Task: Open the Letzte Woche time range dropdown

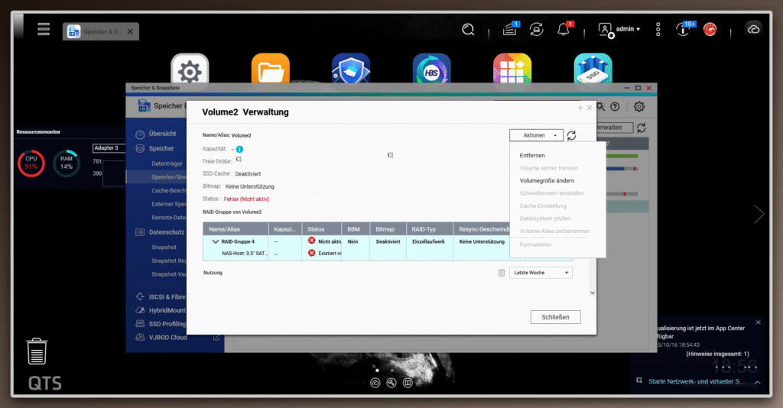Action: pyautogui.click(x=541, y=272)
